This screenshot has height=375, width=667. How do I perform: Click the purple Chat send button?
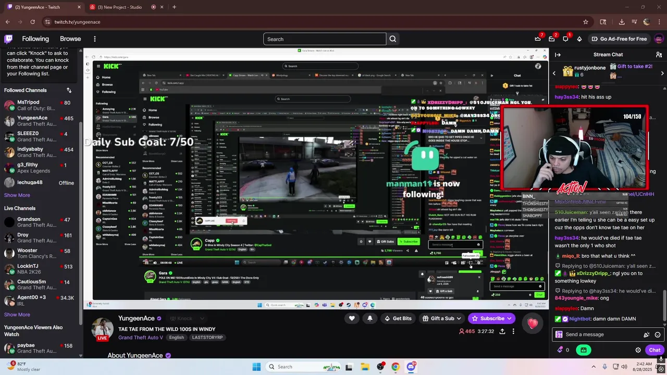(x=654, y=350)
